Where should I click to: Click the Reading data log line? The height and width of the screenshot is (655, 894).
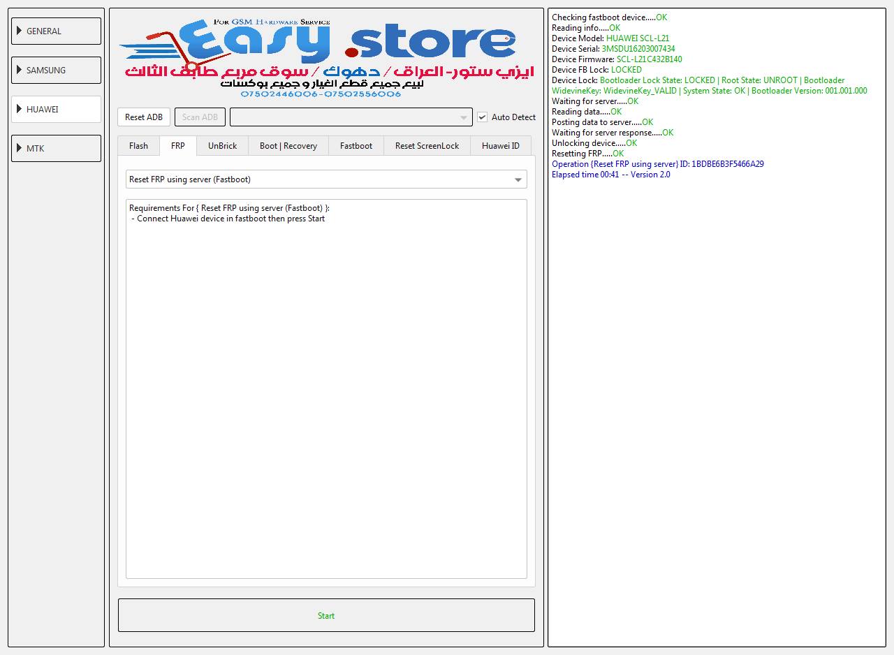pyautogui.click(x=587, y=112)
